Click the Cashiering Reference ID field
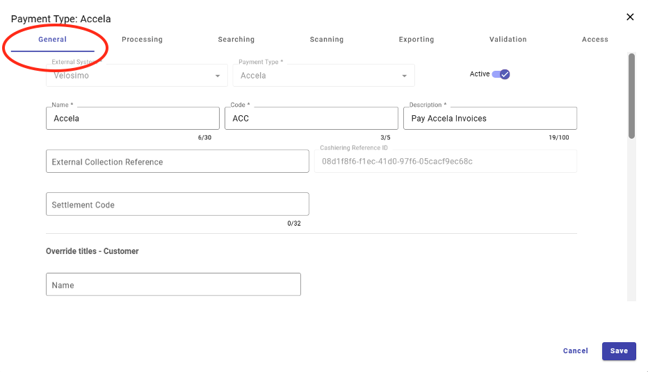Screen dimensions: 648x372 (446, 161)
